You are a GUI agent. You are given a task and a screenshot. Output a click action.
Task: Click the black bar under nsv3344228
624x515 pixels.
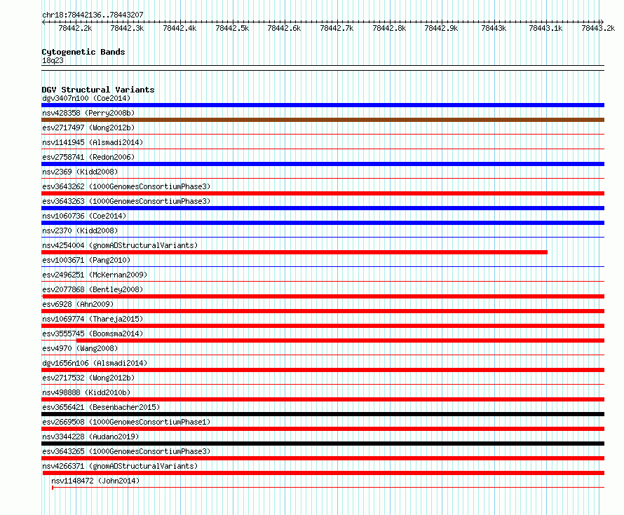(x=323, y=444)
